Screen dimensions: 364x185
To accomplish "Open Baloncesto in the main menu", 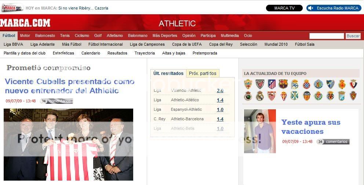I will 45,35.
